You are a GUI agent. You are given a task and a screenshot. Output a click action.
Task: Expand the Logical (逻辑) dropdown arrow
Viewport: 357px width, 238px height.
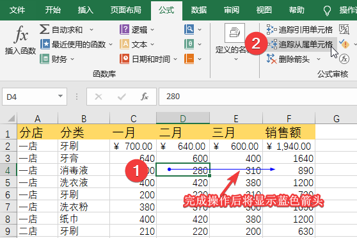click(x=152, y=29)
